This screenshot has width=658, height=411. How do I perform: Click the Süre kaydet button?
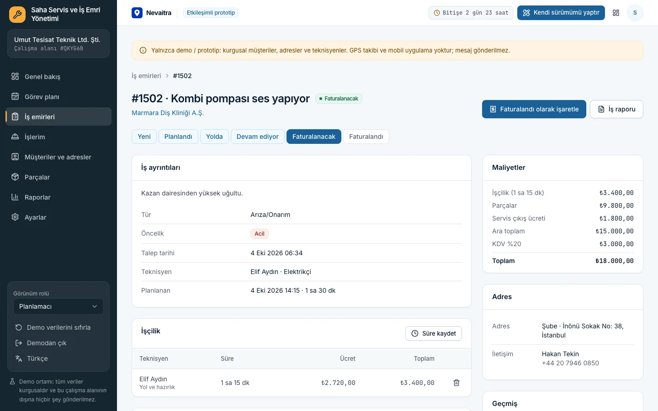(434, 333)
